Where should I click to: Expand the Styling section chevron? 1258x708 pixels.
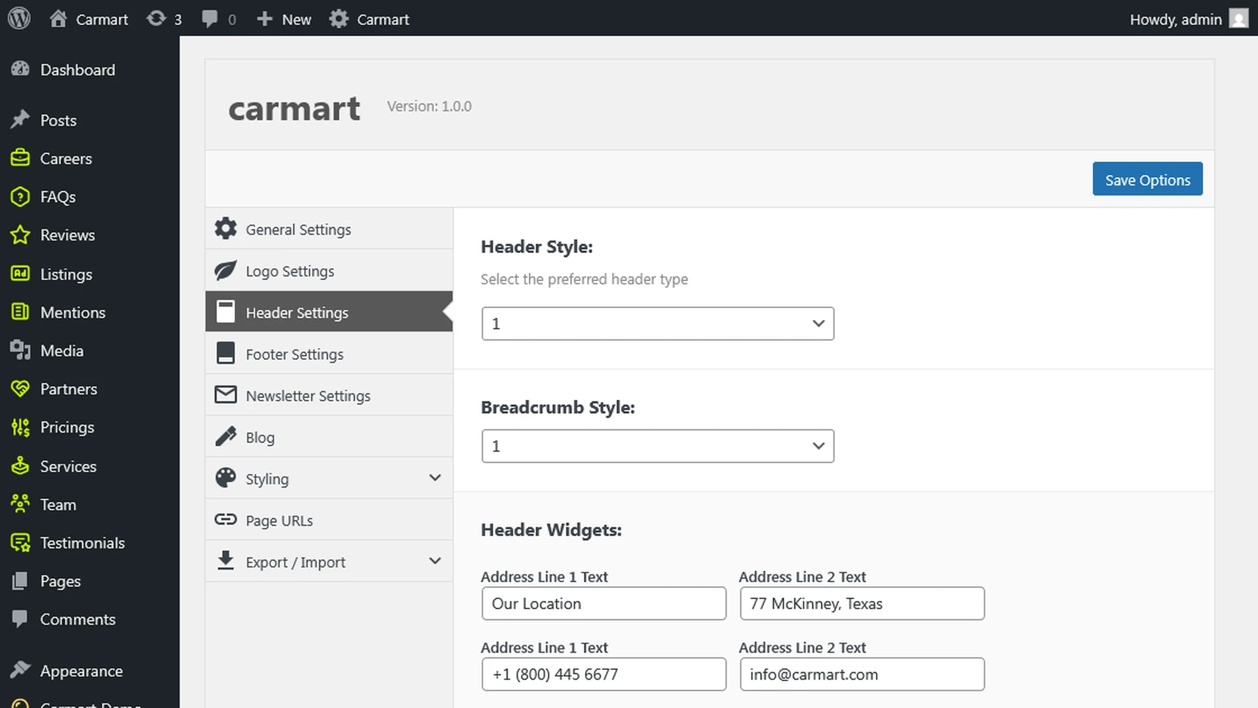coord(434,478)
